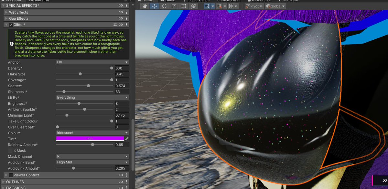Select the Rotate tool
This screenshot has width=388, height=189.
(164, 6)
